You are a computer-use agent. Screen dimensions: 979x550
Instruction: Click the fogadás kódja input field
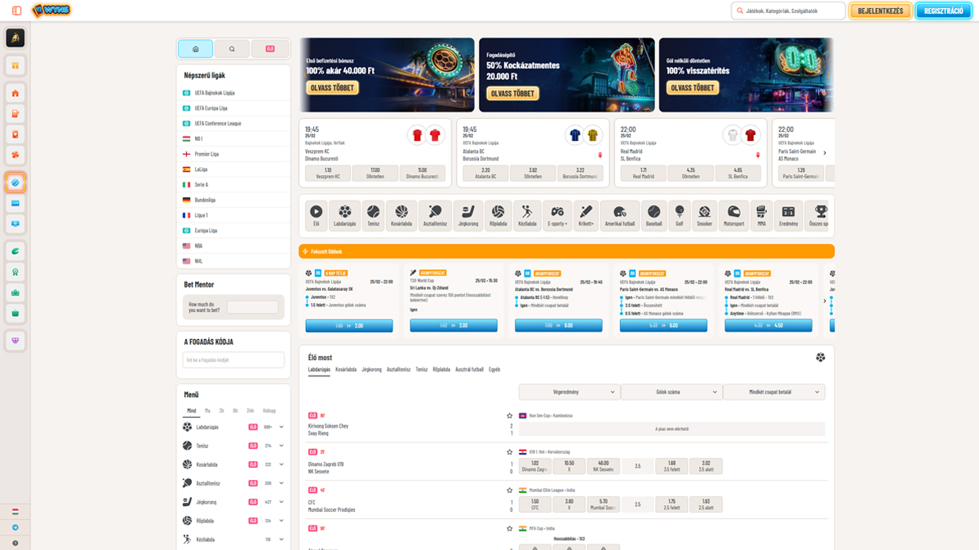click(233, 360)
